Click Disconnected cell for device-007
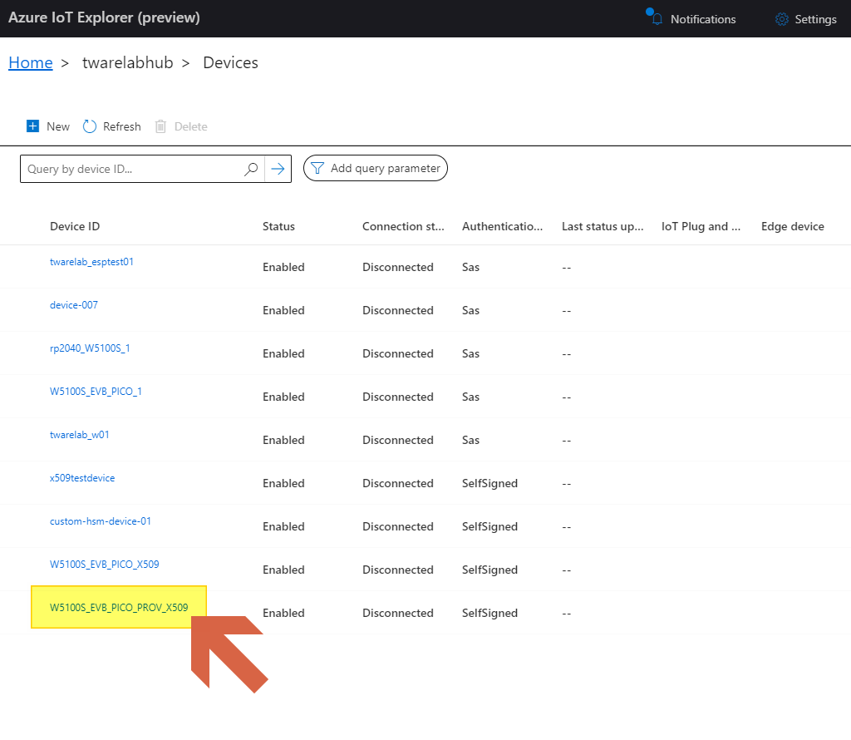The image size is (851, 740). pyautogui.click(x=398, y=310)
